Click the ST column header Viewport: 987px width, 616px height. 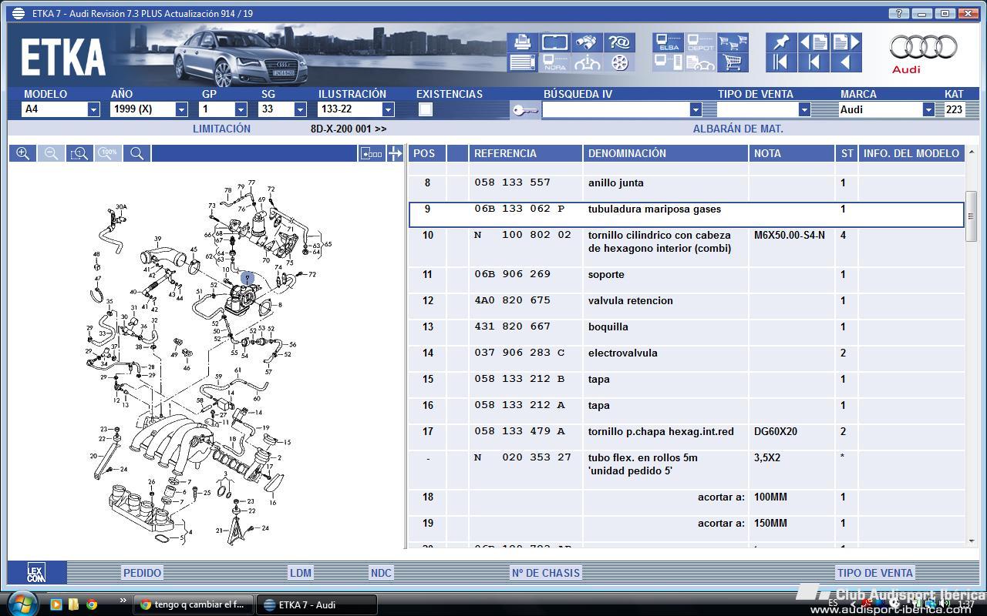click(847, 153)
